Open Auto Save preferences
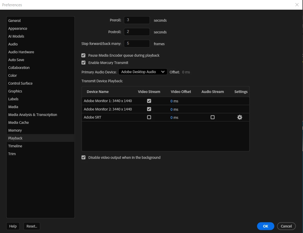This screenshot has height=233, width=303. click(x=40, y=60)
